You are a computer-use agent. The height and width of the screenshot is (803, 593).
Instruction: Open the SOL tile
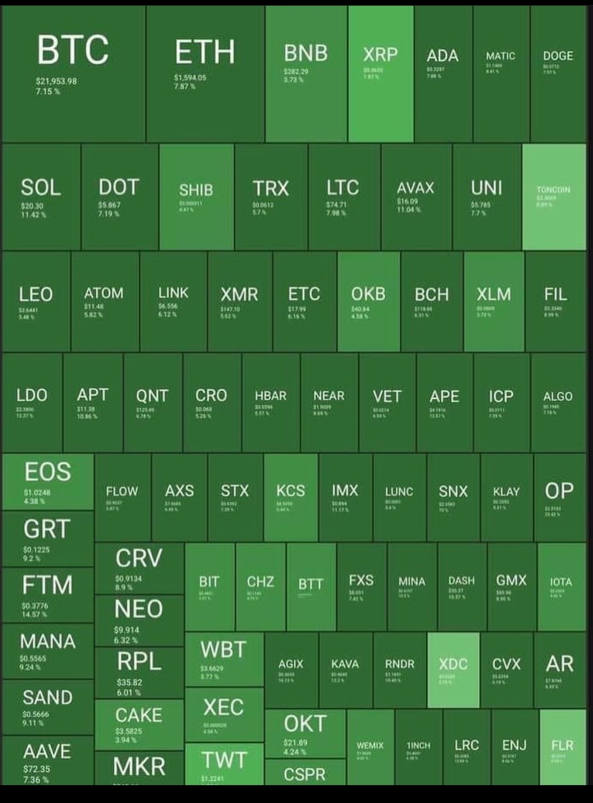(42, 197)
